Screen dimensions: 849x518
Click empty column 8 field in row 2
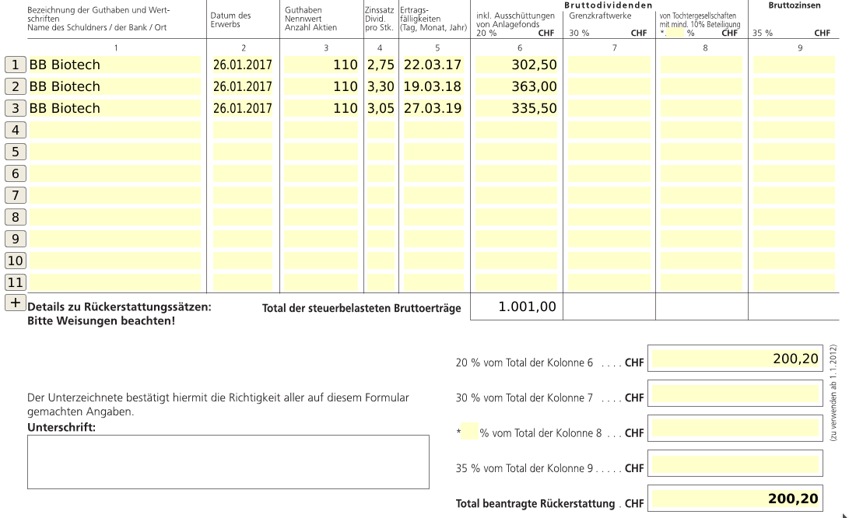click(x=702, y=86)
